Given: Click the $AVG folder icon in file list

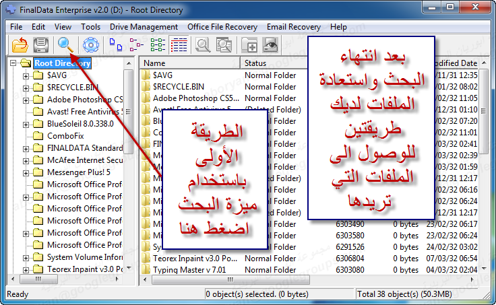Looking at the screenshot, I should click(146, 75).
